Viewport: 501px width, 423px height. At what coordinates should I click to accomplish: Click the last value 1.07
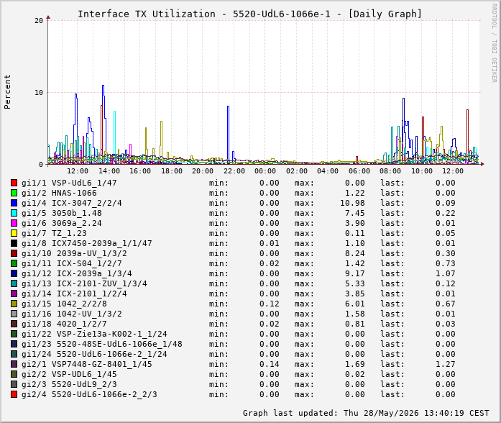pyautogui.click(x=446, y=273)
